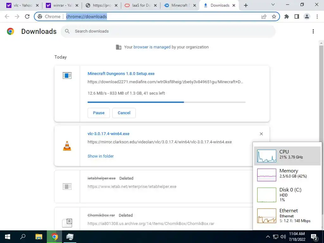Open the 'browser is managed' link
Viewport: 324px width, 243px height.
pos(152,47)
